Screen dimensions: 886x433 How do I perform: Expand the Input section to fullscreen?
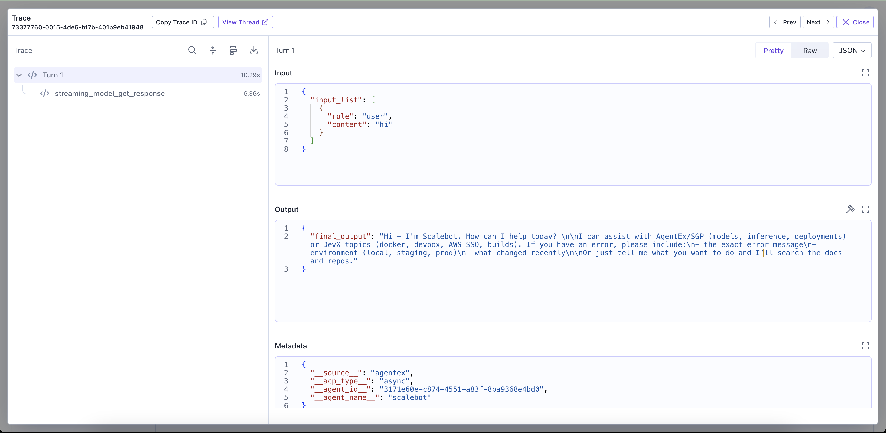point(865,73)
